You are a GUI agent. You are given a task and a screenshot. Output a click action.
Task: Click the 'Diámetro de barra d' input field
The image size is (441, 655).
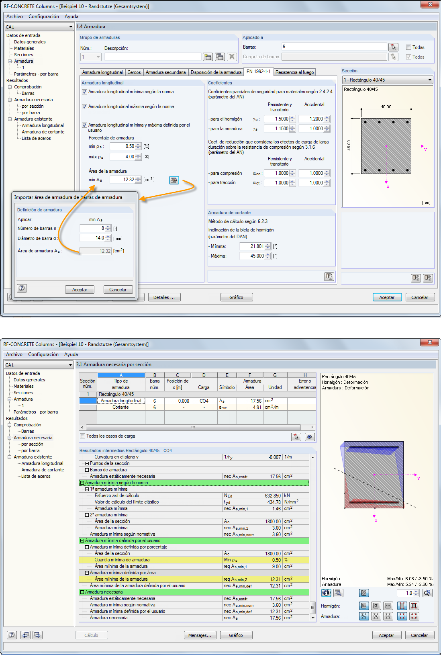[92, 238]
